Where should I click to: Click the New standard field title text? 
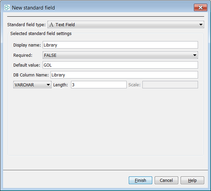pyautogui.click(x=33, y=7)
